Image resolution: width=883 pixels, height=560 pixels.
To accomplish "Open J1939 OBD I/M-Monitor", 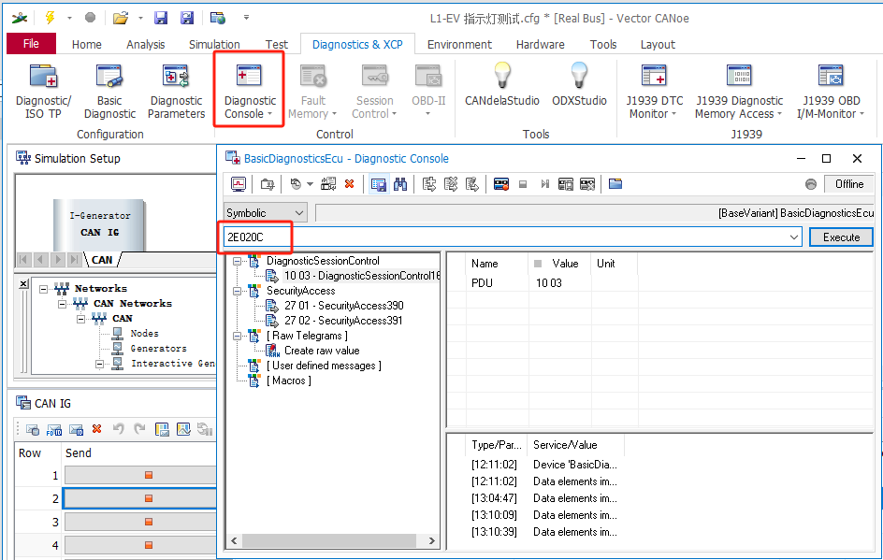I will pyautogui.click(x=831, y=92).
